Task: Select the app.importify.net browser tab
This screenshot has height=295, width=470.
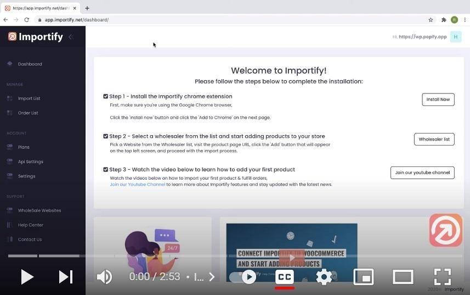Action: (x=41, y=8)
